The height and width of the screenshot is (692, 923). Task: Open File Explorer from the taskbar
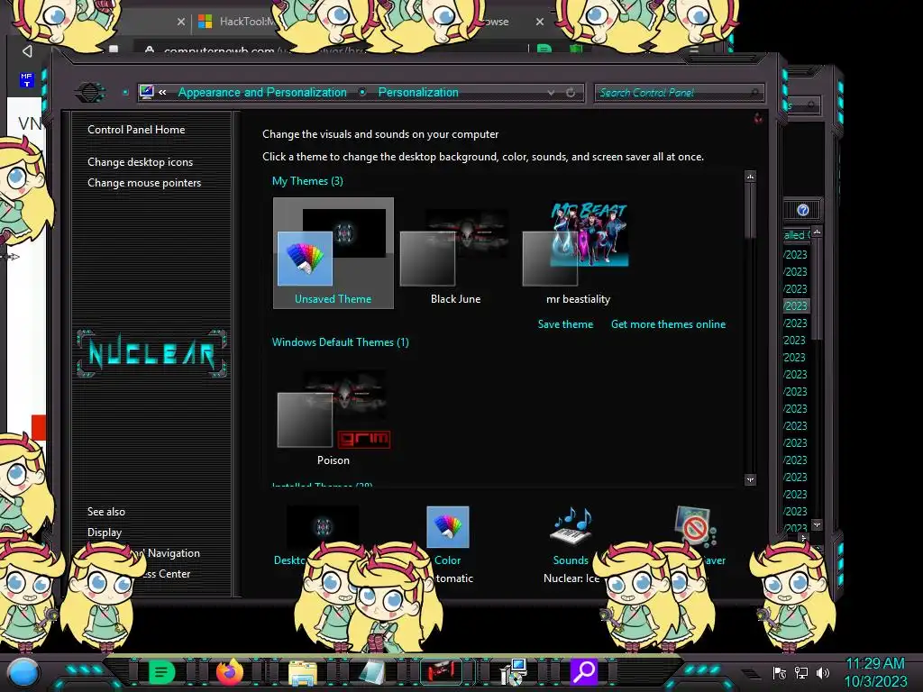pos(302,672)
